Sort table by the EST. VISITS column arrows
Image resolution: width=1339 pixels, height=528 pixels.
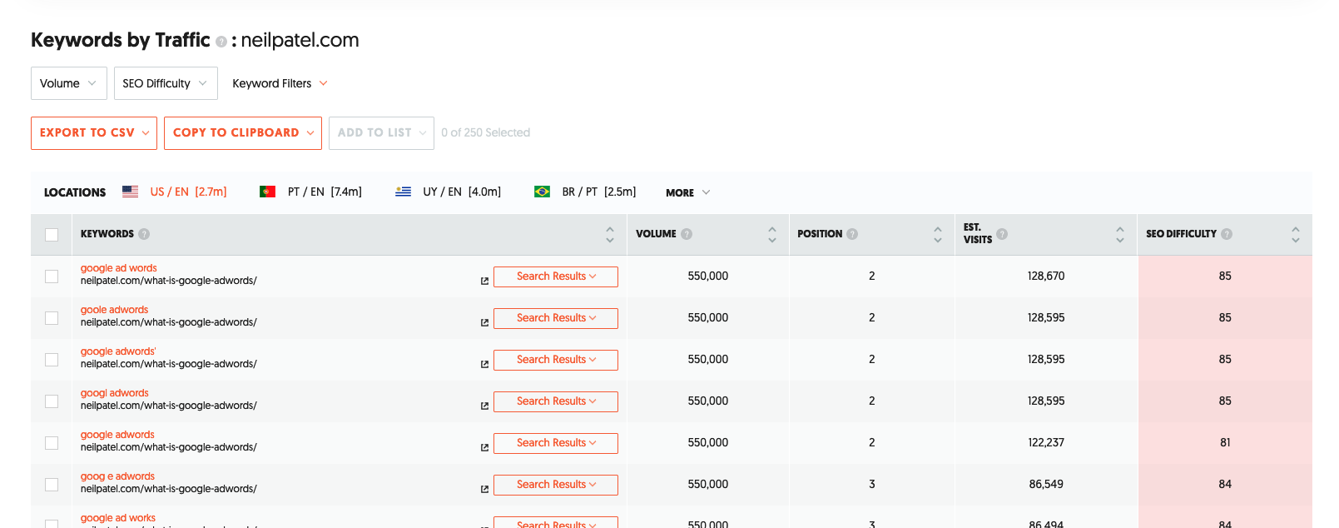tap(1120, 235)
